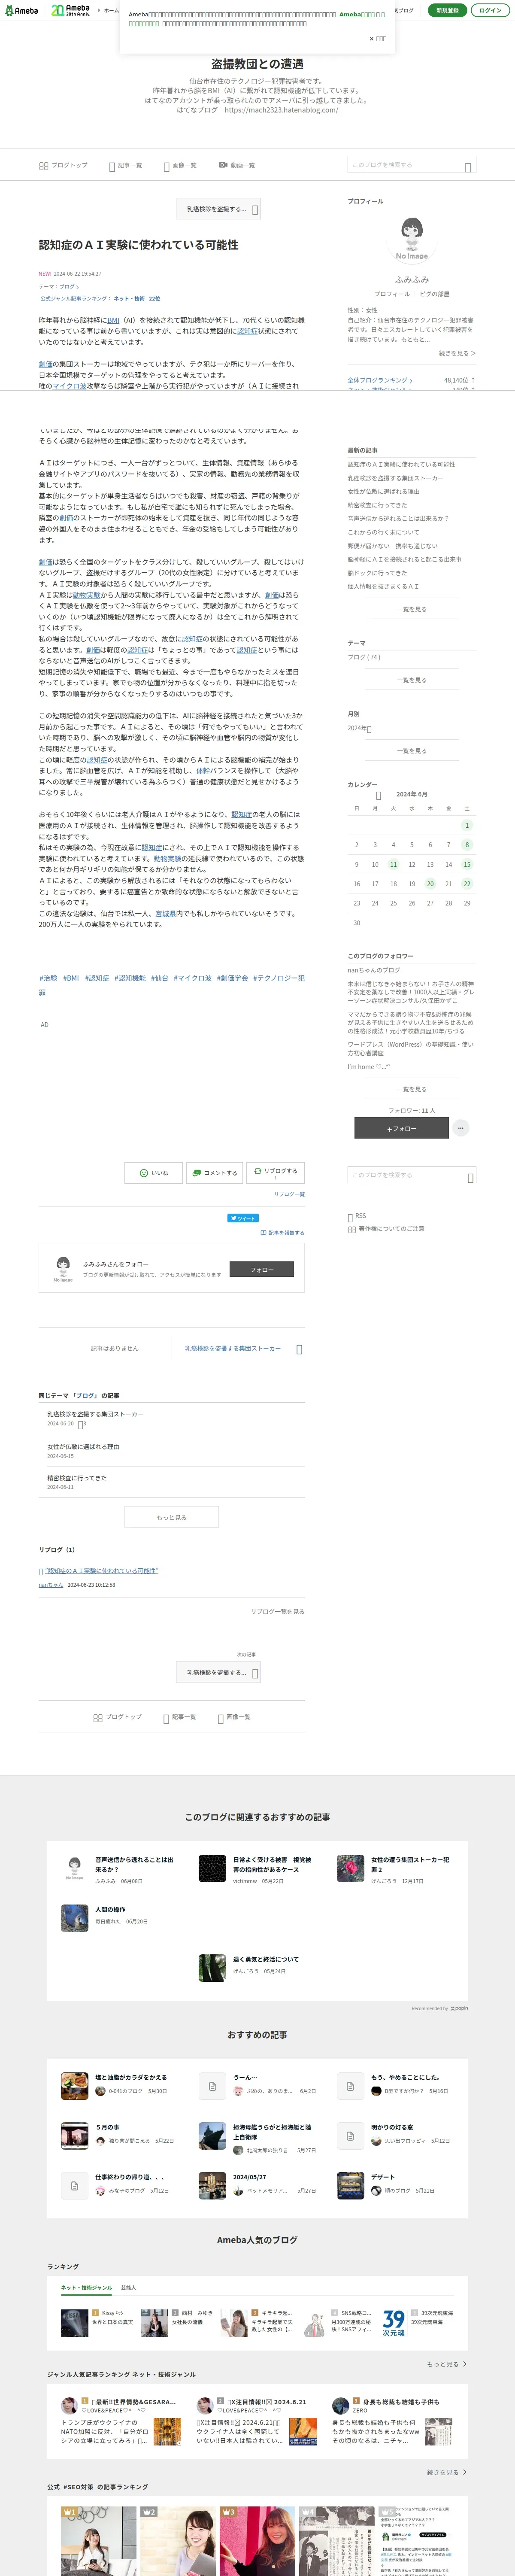
Task: Open the Ameba 20th Anniversary logo link
Action: 71,10
